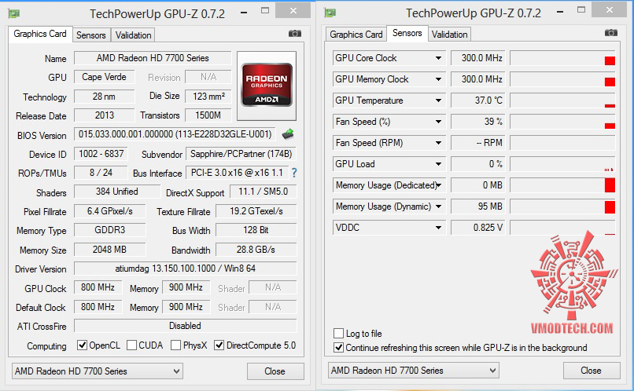Toggle the OpenCL checkbox
The width and height of the screenshot is (634, 391).
click(x=82, y=345)
